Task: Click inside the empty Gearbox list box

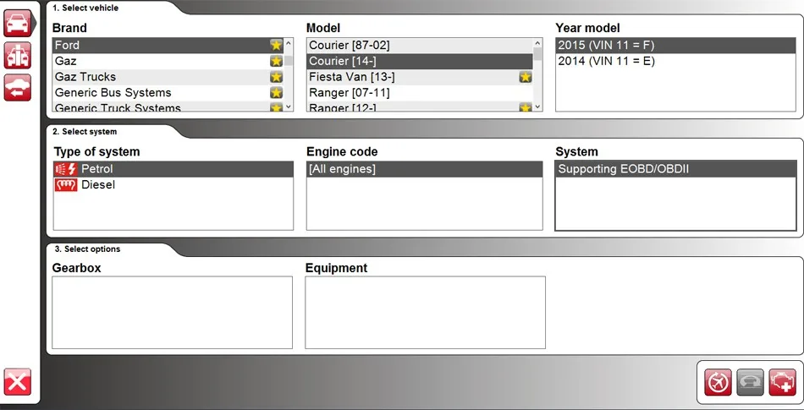Action: (173, 313)
